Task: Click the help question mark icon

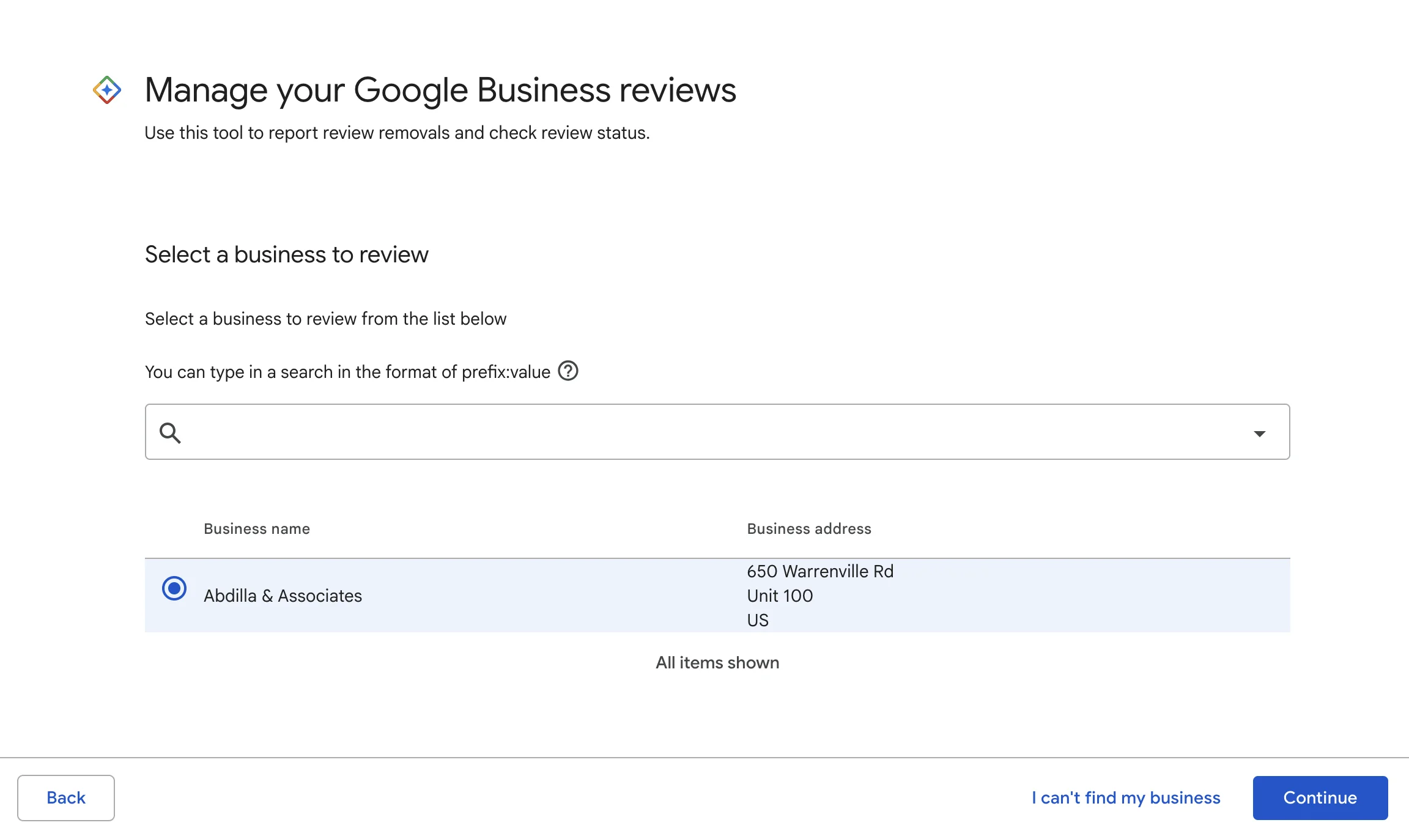Action: 568,371
